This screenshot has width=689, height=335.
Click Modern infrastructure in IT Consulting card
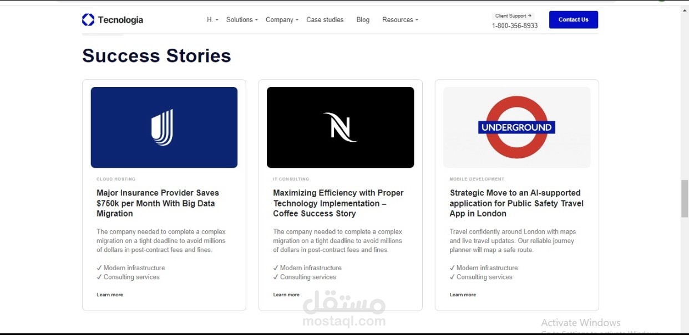tap(307, 268)
